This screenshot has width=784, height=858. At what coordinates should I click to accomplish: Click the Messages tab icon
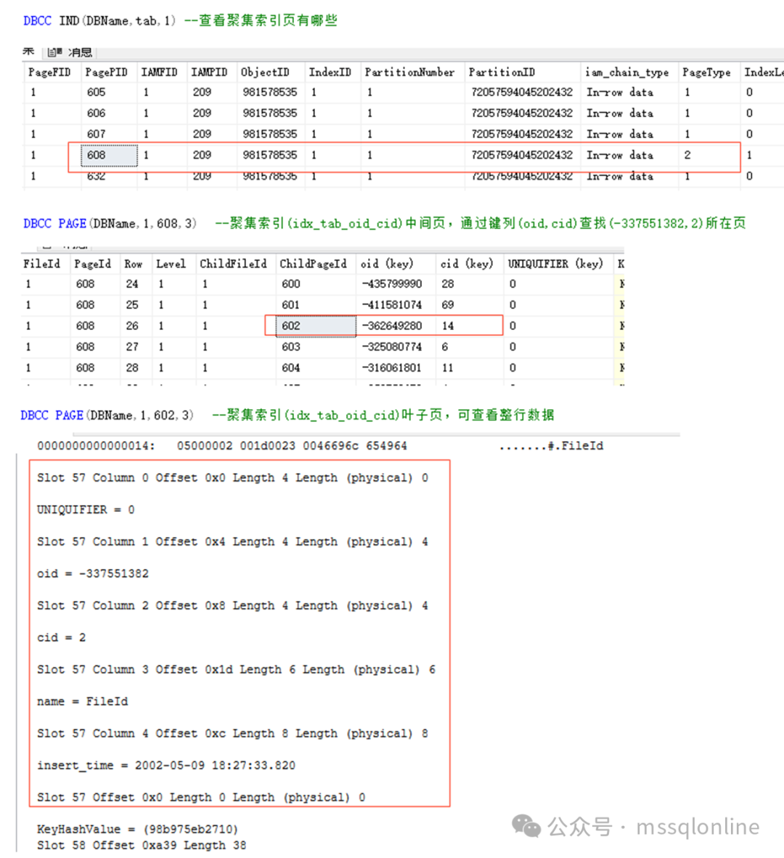coord(54,52)
